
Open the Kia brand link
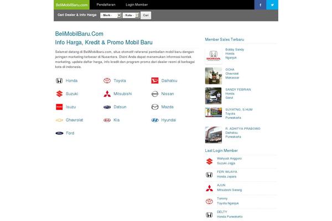(x=116, y=120)
